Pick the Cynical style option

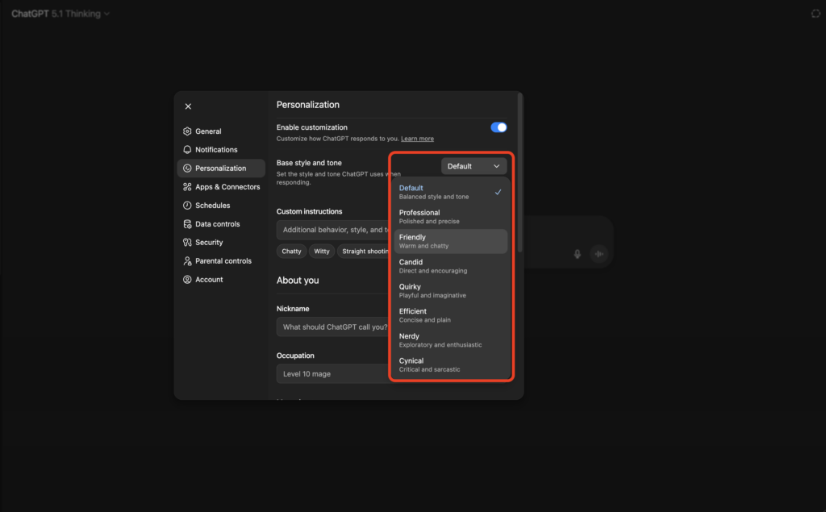pos(450,364)
